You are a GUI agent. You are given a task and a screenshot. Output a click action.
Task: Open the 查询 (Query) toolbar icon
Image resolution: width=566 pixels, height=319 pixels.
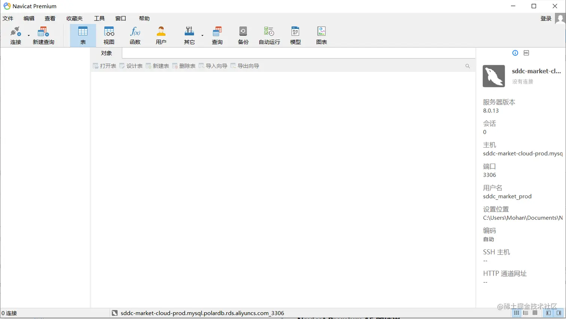217,36
